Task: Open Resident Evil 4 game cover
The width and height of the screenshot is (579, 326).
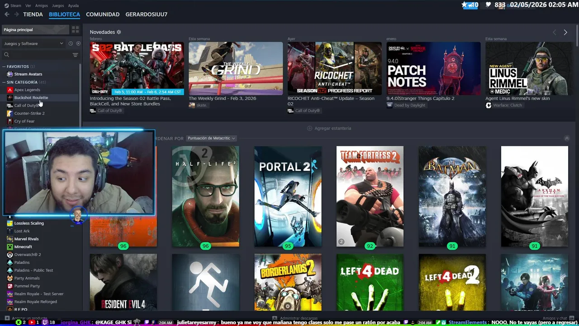Action: [123, 282]
